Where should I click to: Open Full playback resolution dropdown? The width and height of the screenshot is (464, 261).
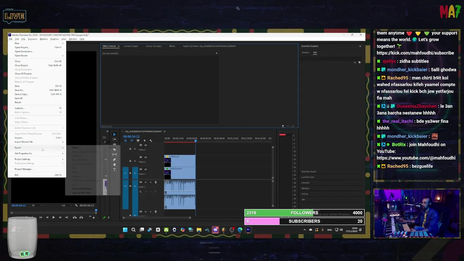tap(66, 206)
